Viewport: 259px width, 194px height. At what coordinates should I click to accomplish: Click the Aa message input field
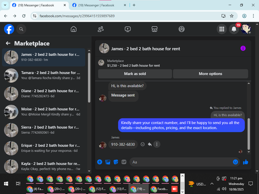tap(181, 162)
